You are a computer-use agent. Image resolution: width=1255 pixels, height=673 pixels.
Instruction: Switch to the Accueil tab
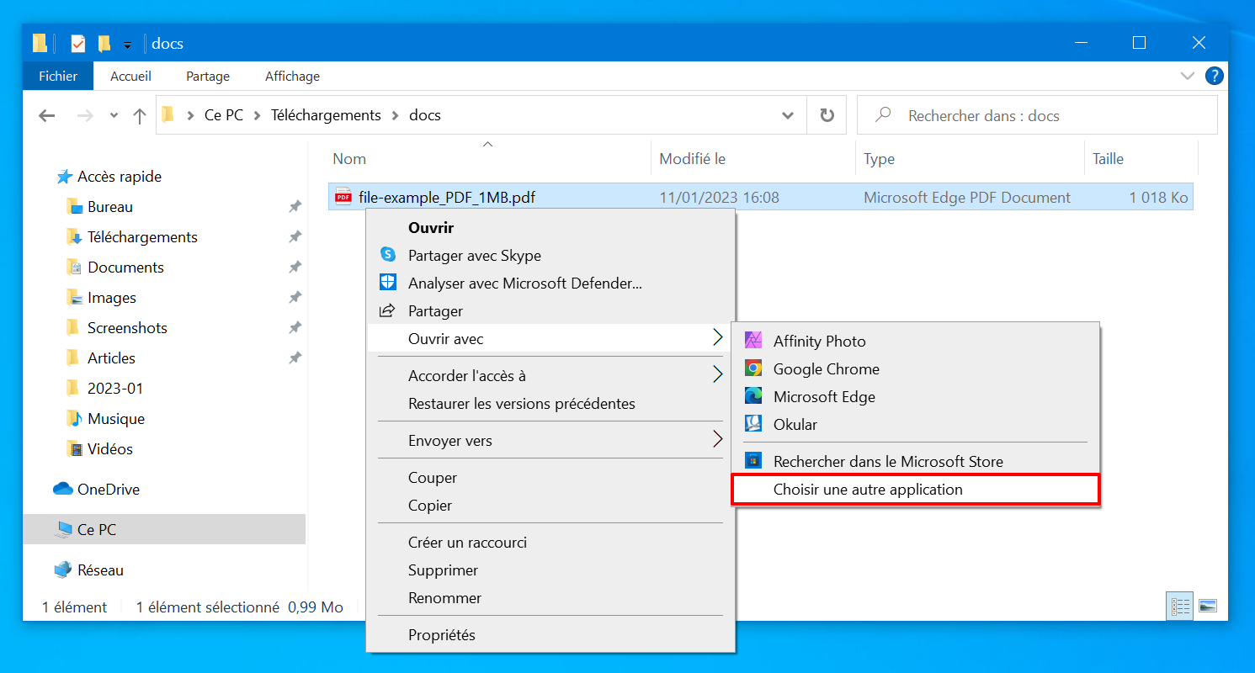[x=130, y=76]
